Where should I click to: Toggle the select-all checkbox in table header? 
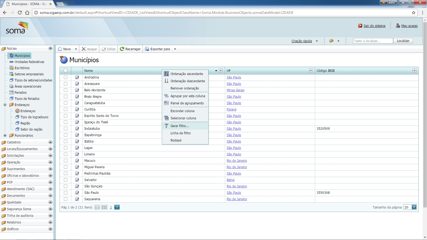(x=65, y=70)
